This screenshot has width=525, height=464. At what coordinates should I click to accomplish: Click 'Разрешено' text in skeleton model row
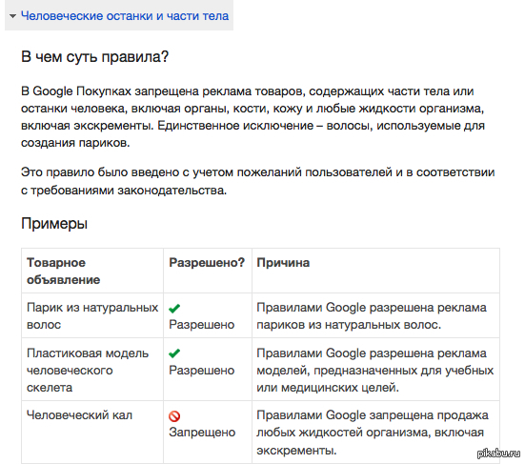coord(202,371)
